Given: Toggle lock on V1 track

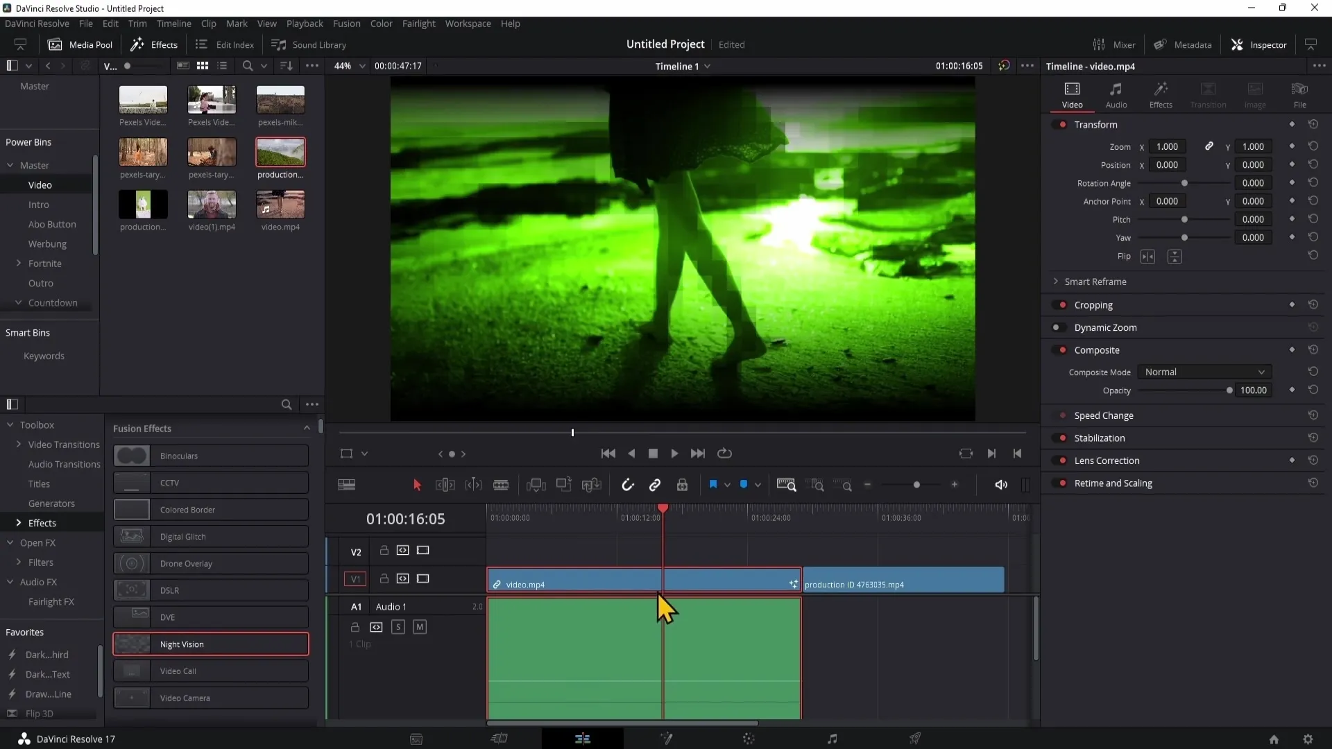Looking at the screenshot, I should 384,578.
